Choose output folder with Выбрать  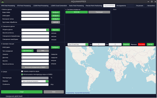point(56,19)
